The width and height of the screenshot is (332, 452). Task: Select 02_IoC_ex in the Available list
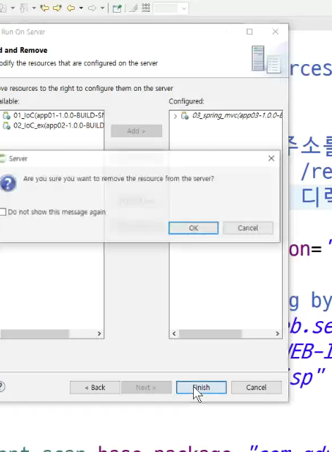[x=52, y=126]
